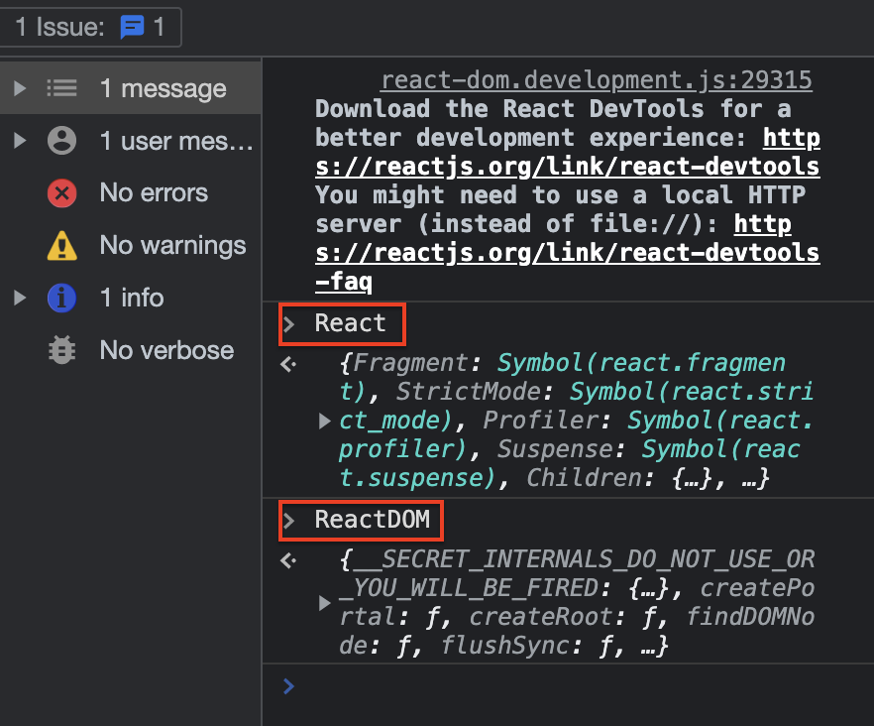Click the blue console prompt chevron
The width and height of the screenshot is (874, 726).
tap(288, 686)
